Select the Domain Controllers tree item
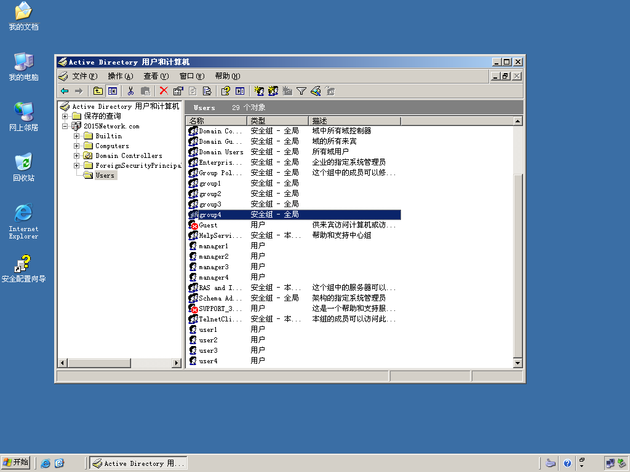The height and width of the screenshot is (472, 630). point(129,155)
